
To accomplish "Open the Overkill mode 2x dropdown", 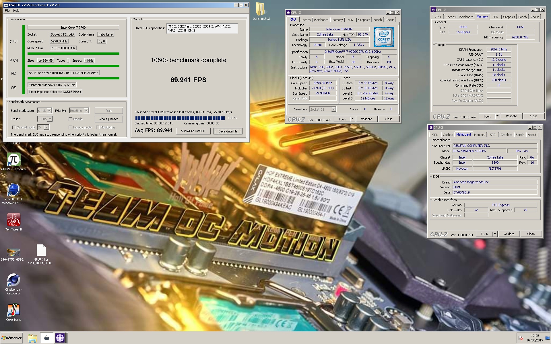I will (x=46, y=127).
